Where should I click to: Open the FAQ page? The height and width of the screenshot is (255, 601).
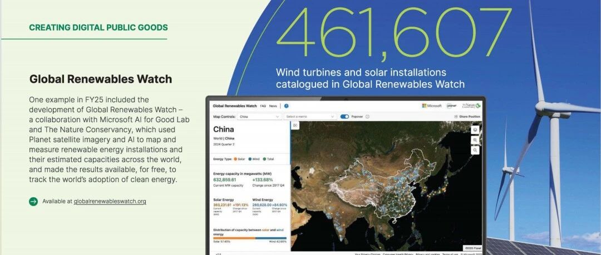coord(263,106)
